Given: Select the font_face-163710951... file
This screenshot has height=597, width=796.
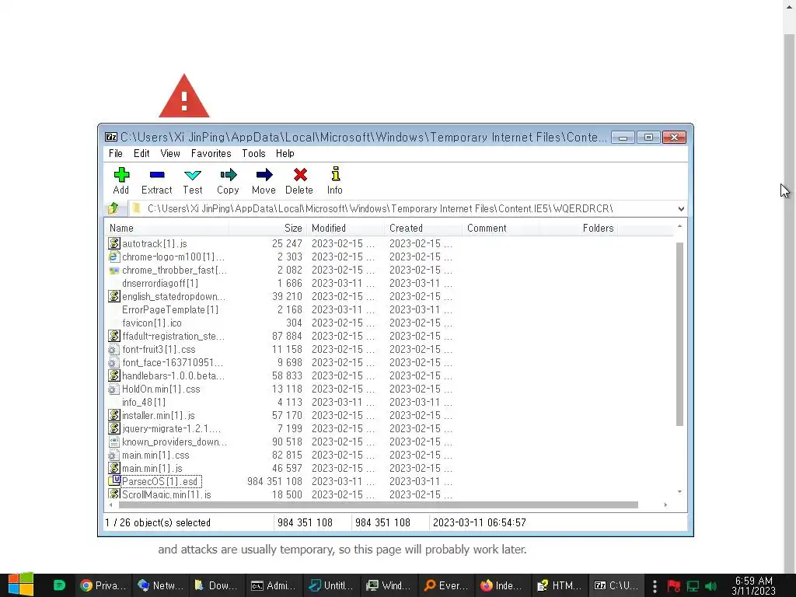Looking at the screenshot, I should [173, 362].
